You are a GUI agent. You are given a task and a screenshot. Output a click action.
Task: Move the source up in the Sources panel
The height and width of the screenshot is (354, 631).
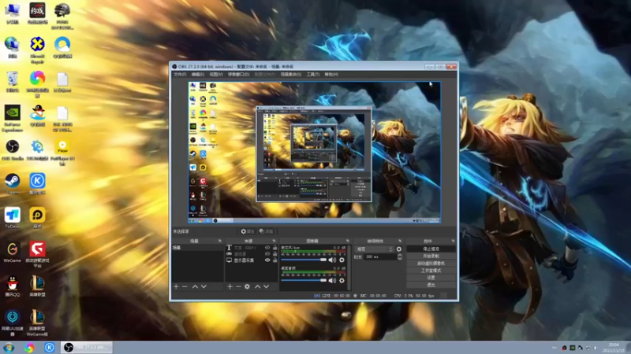click(258, 286)
